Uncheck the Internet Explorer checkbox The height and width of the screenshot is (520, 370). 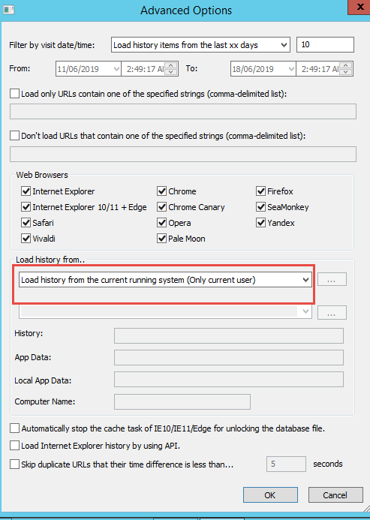(26, 191)
